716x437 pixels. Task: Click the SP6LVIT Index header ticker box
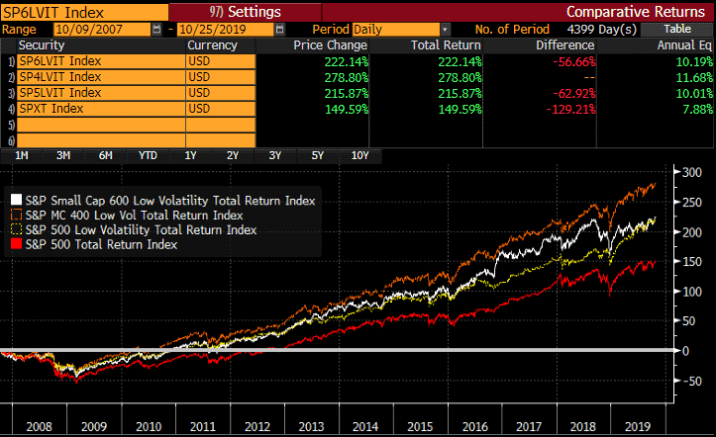(x=84, y=12)
